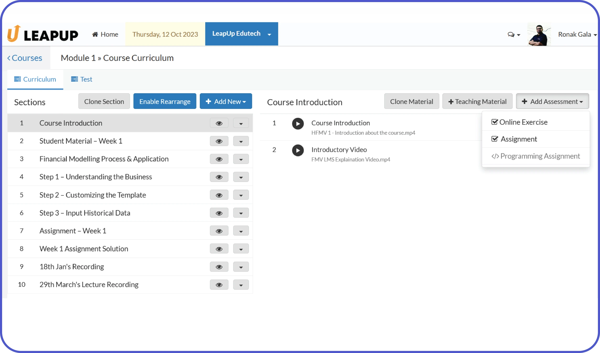Click the Clone Material button
This screenshot has width=600, height=353.
(x=411, y=101)
